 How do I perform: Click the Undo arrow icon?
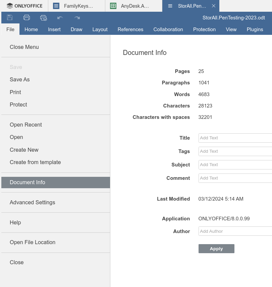click(x=60, y=18)
